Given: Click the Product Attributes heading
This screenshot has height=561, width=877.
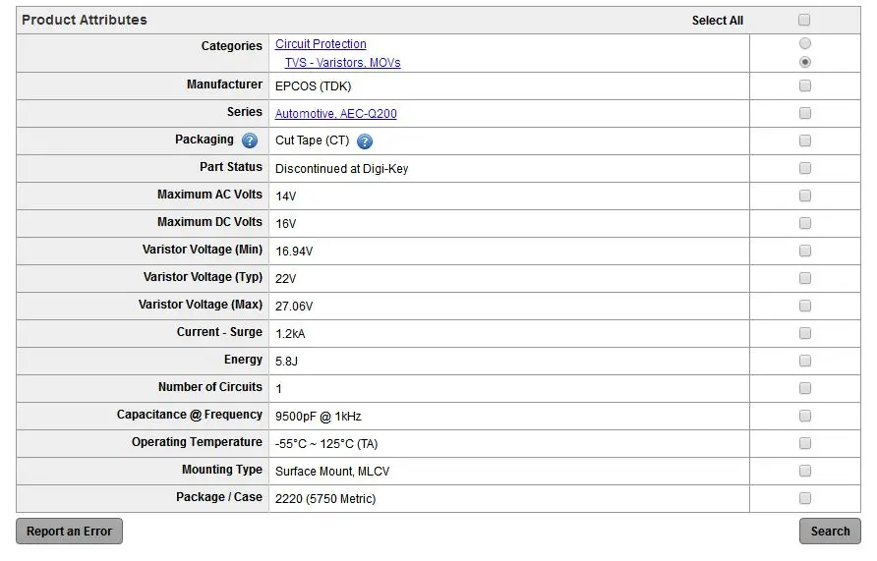Looking at the screenshot, I should coord(85,20).
